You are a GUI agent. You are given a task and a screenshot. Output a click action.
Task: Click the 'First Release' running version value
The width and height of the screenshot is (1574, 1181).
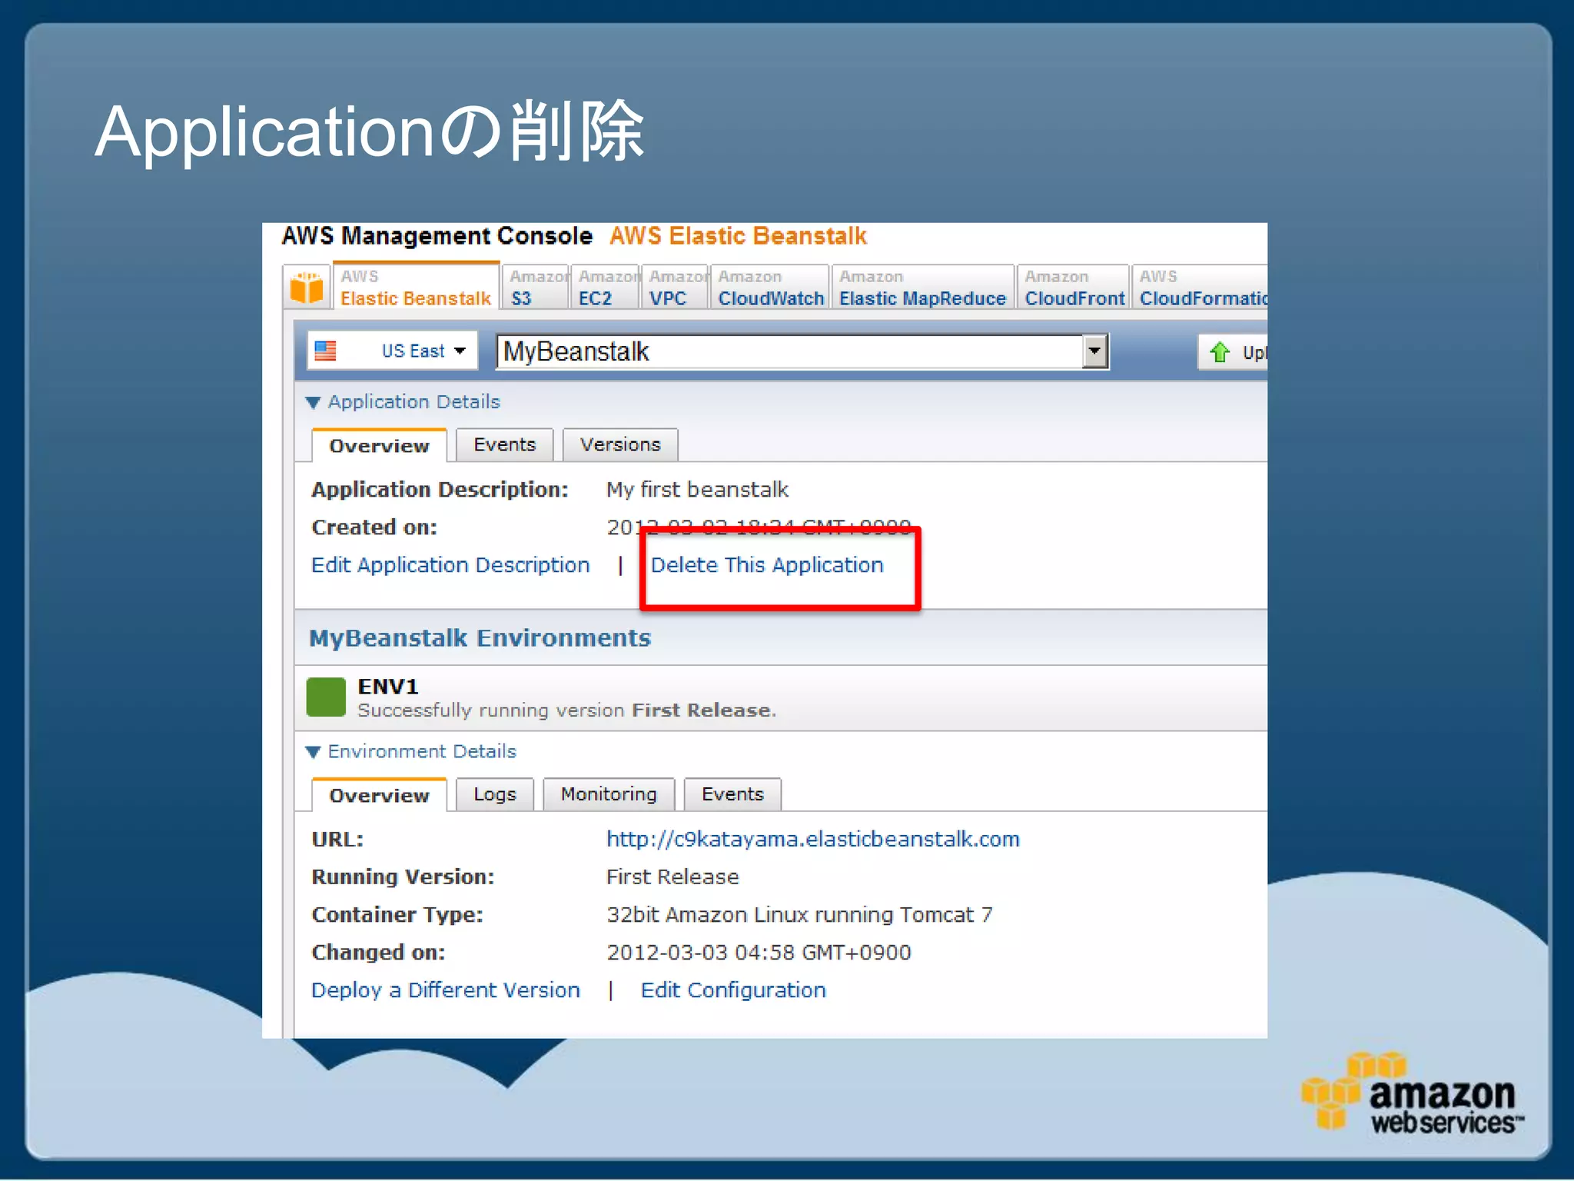point(672,877)
